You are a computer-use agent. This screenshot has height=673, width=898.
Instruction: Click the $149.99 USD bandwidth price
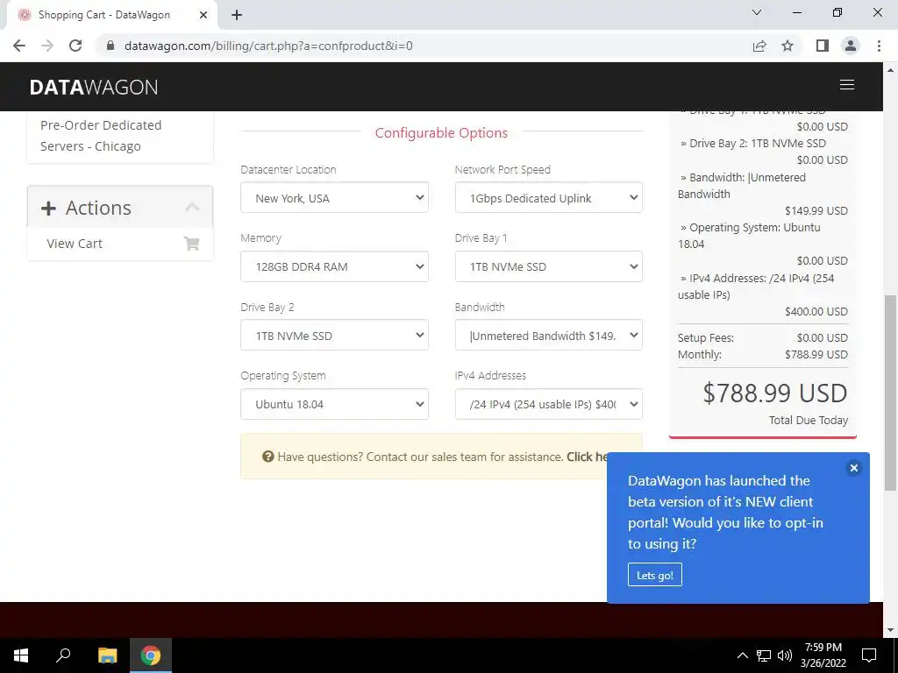pyautogui.click(x=816, y=210)
